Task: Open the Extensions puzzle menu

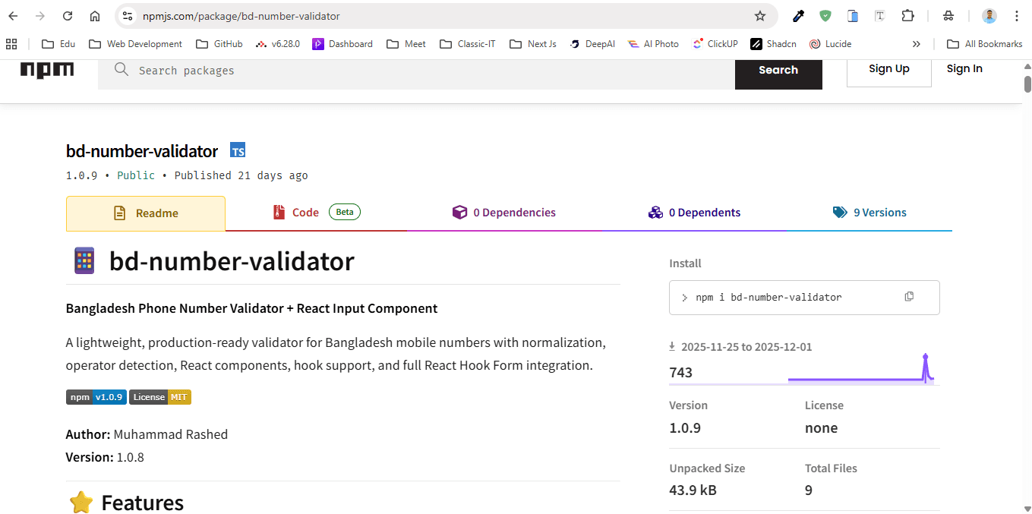Action: click(x=907, y=16)
